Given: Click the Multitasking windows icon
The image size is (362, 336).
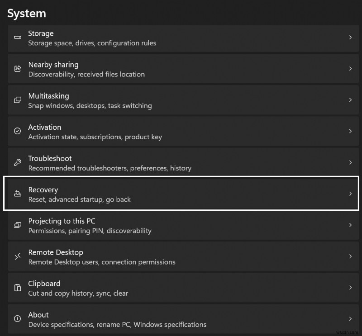Looking at the screenshot, I should click(x=17, y=100).
